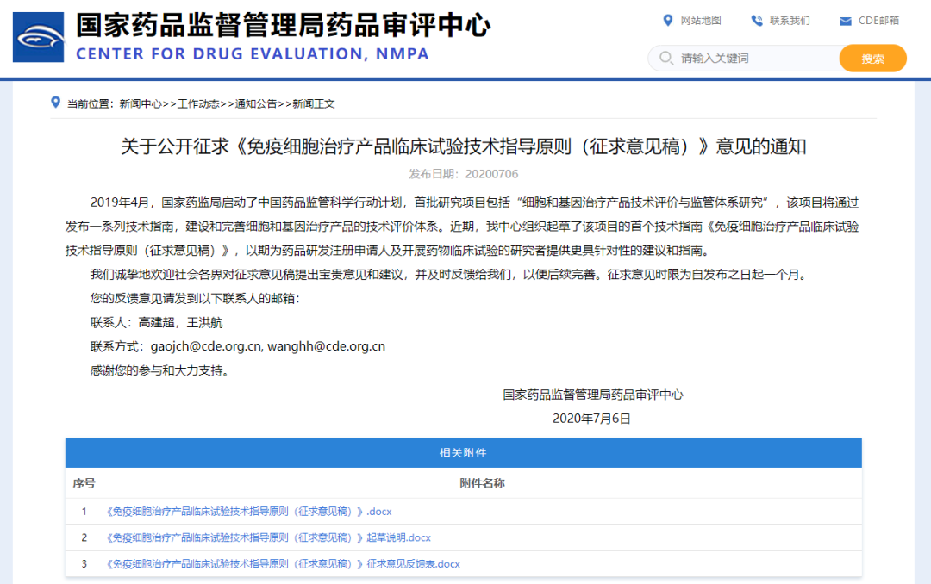Viewport: 931px width, 584px height.
Task: Click the CDE mailbox envelope icon
Action: [845, 21]
